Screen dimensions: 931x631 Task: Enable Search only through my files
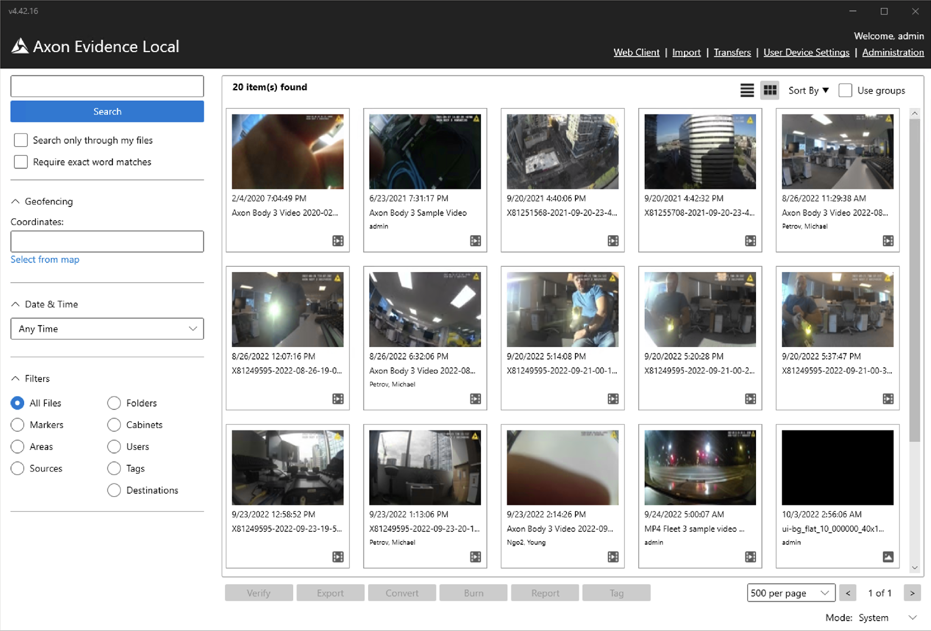[x=21, y=140]
